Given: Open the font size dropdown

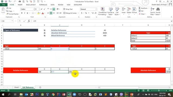Looking at the screenshot, I should click(x=39, y=9).
